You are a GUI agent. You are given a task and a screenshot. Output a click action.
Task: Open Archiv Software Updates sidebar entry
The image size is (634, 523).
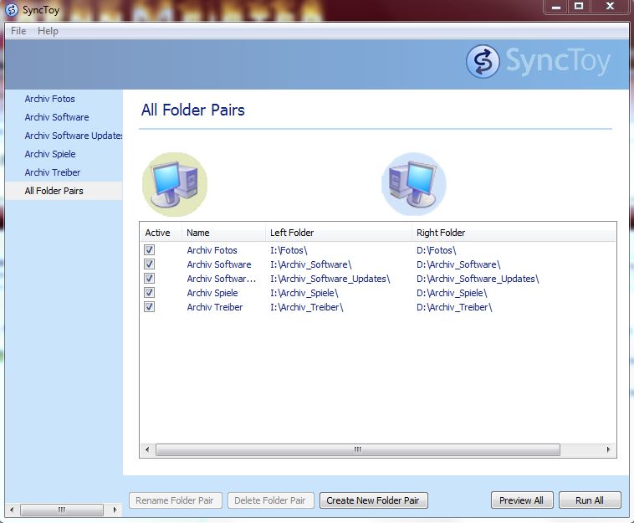pyautogui.click(x=74, y=136)
